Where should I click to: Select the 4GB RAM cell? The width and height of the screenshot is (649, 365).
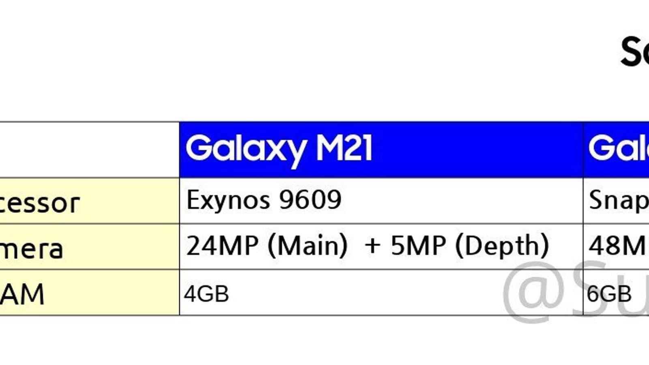click(x=206, y=294)
